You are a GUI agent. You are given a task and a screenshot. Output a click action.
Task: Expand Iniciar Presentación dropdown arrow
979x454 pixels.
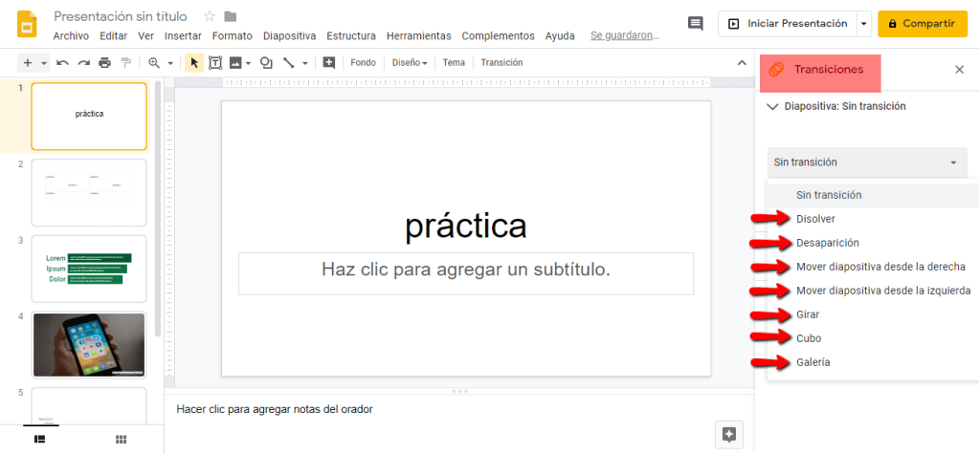click(x=864, y=24)
